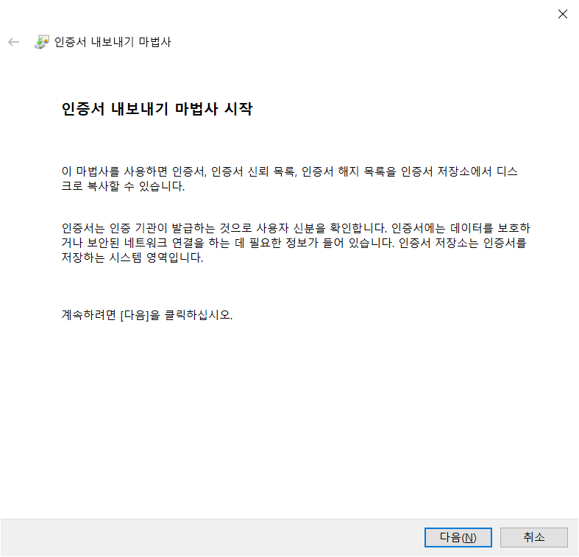Click the 다음(N) button to continue

click(x=458, y=537)
